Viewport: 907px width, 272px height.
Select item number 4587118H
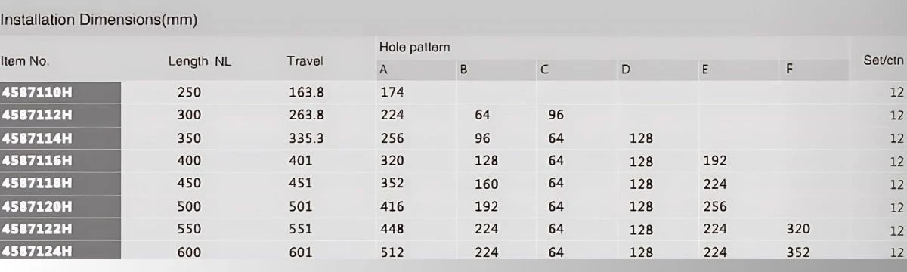pos(36,183)
